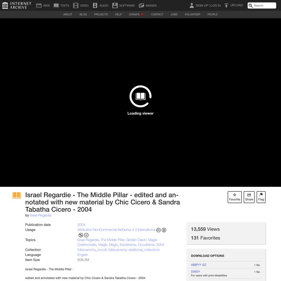Image resolution: width=281 pixels, height=281 pixels.
Task: Open the HELP page
Action: (118, 15)
